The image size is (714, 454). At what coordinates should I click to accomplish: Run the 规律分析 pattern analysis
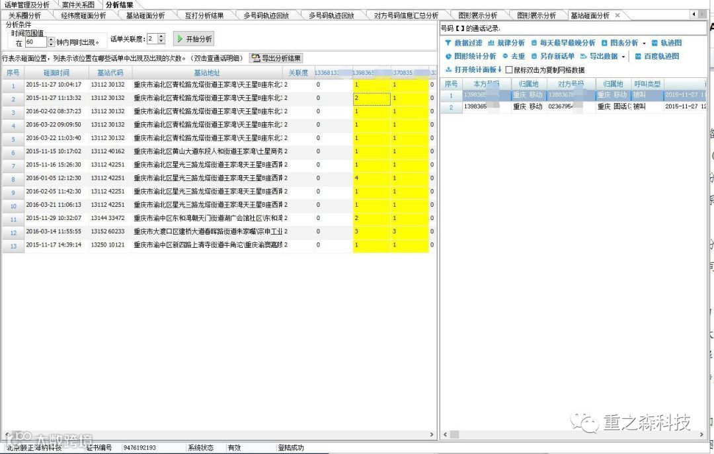[506, 43]
